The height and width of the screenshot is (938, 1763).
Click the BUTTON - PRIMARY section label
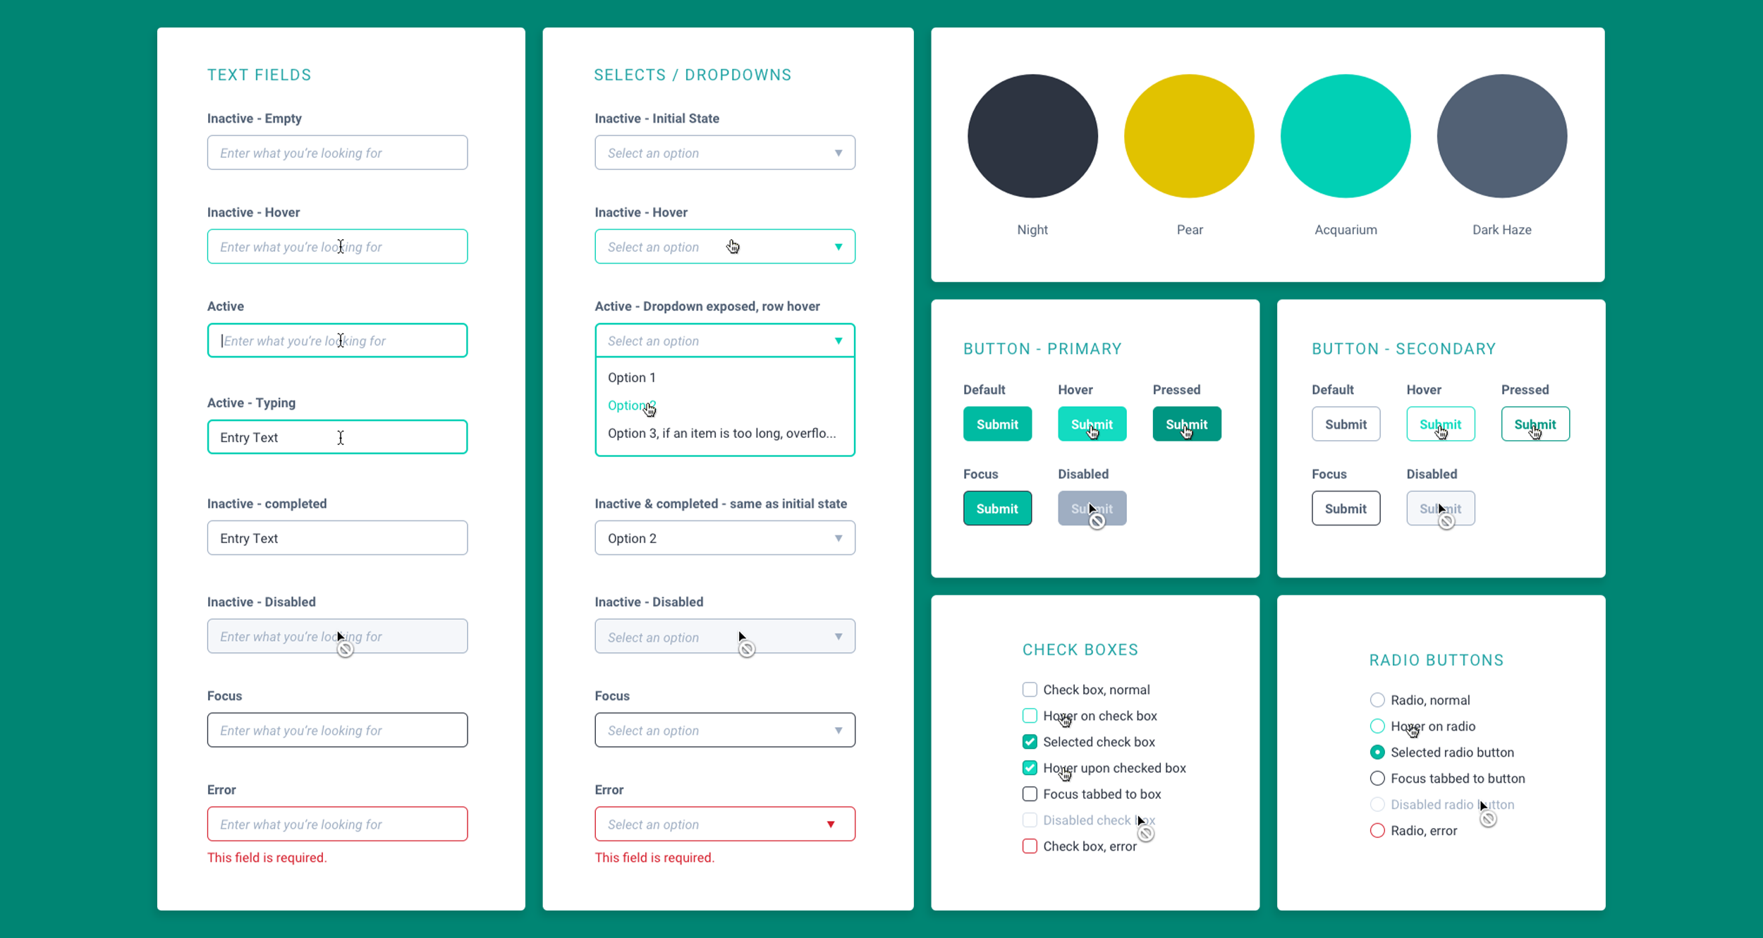click(x=1035, y=348)
